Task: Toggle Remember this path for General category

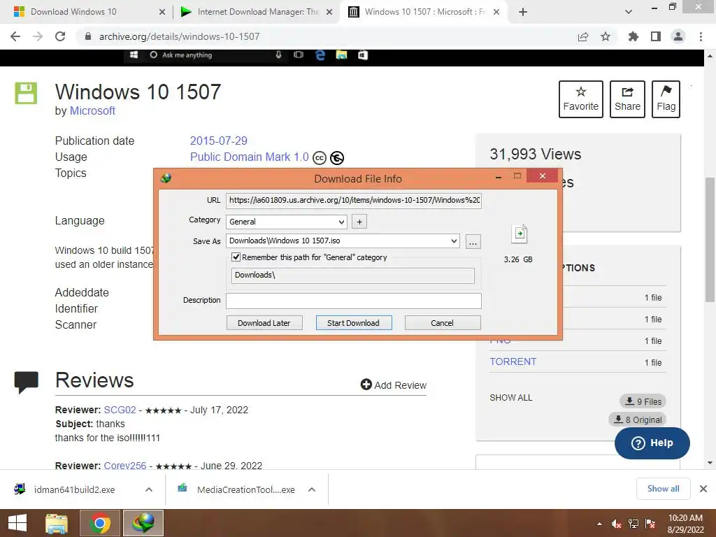Action: point(236,257)
